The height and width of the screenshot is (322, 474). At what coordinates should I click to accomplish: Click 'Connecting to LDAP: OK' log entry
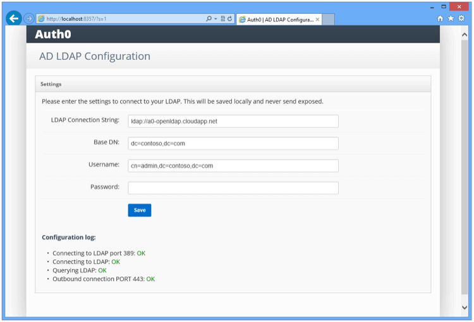(86, 262)
